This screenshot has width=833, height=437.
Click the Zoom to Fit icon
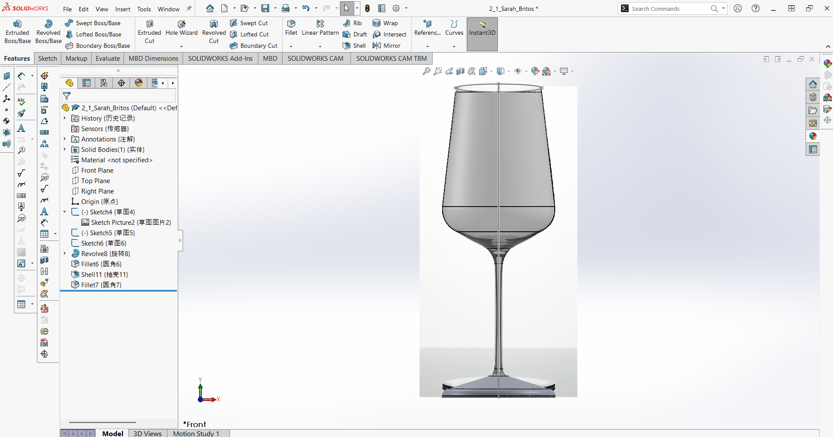426,71
